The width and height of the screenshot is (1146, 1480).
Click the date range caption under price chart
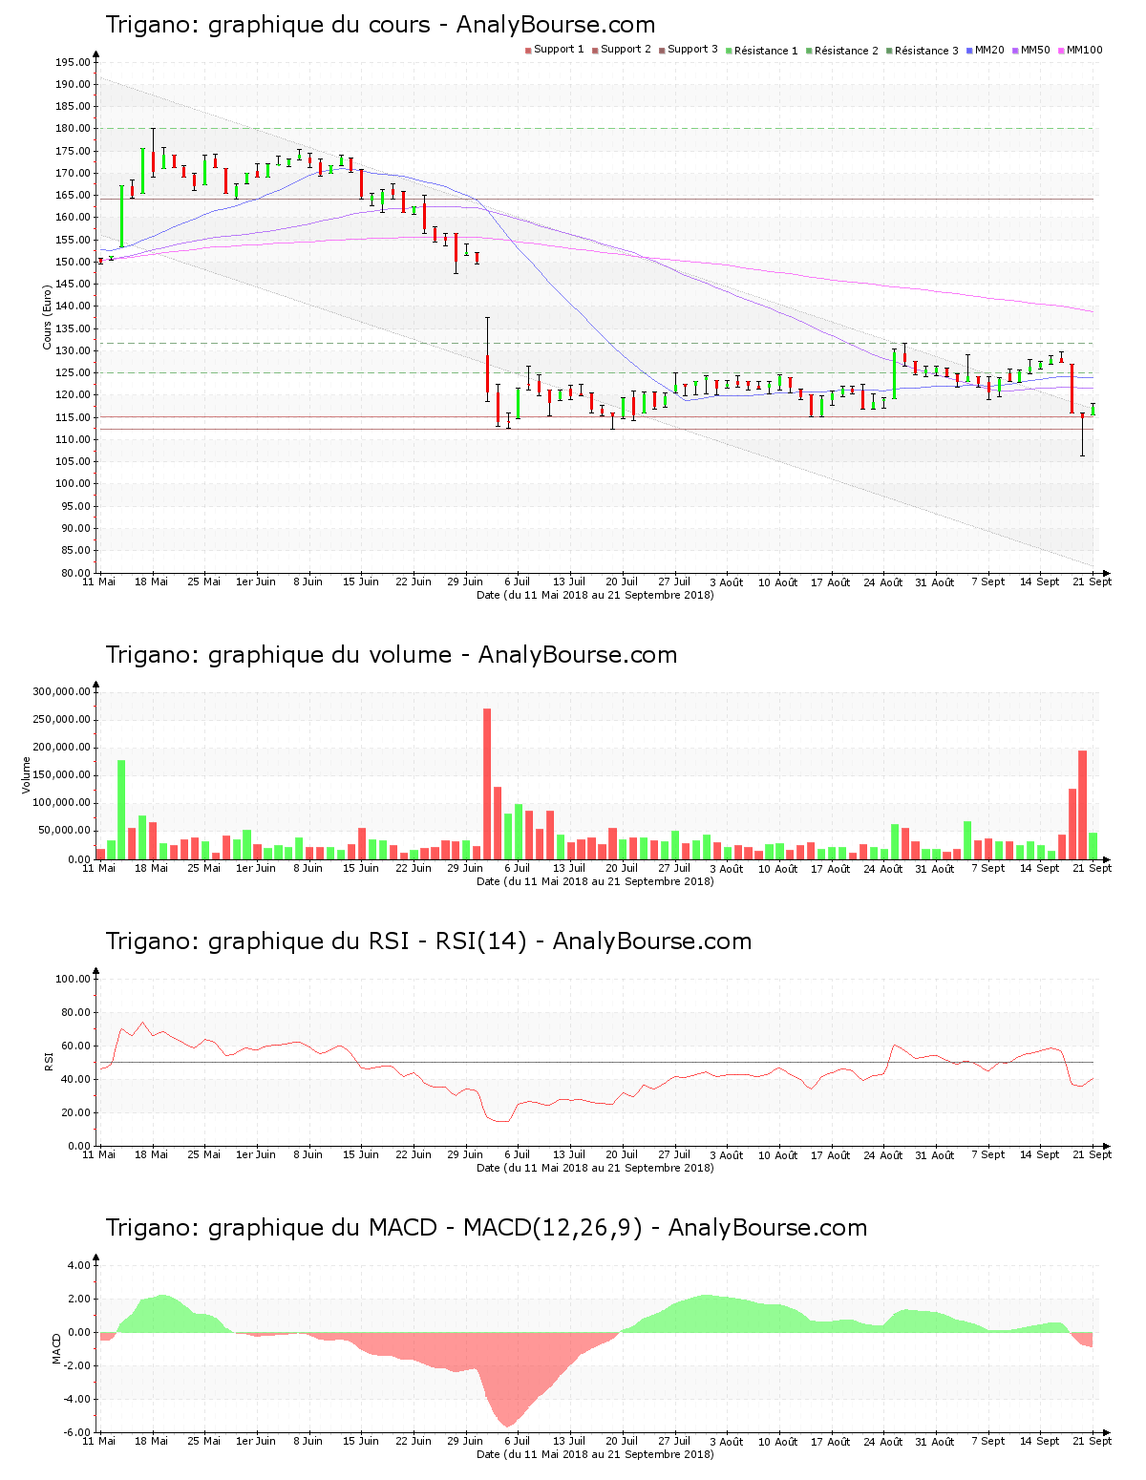595,595
